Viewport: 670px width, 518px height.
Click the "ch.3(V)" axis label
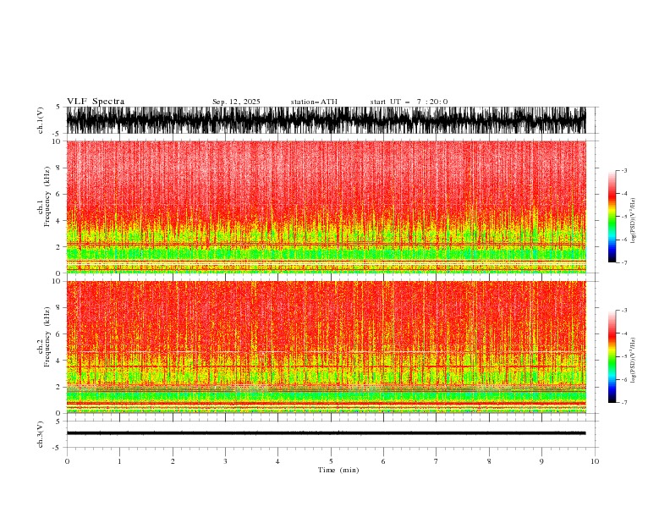coord(41,434)
